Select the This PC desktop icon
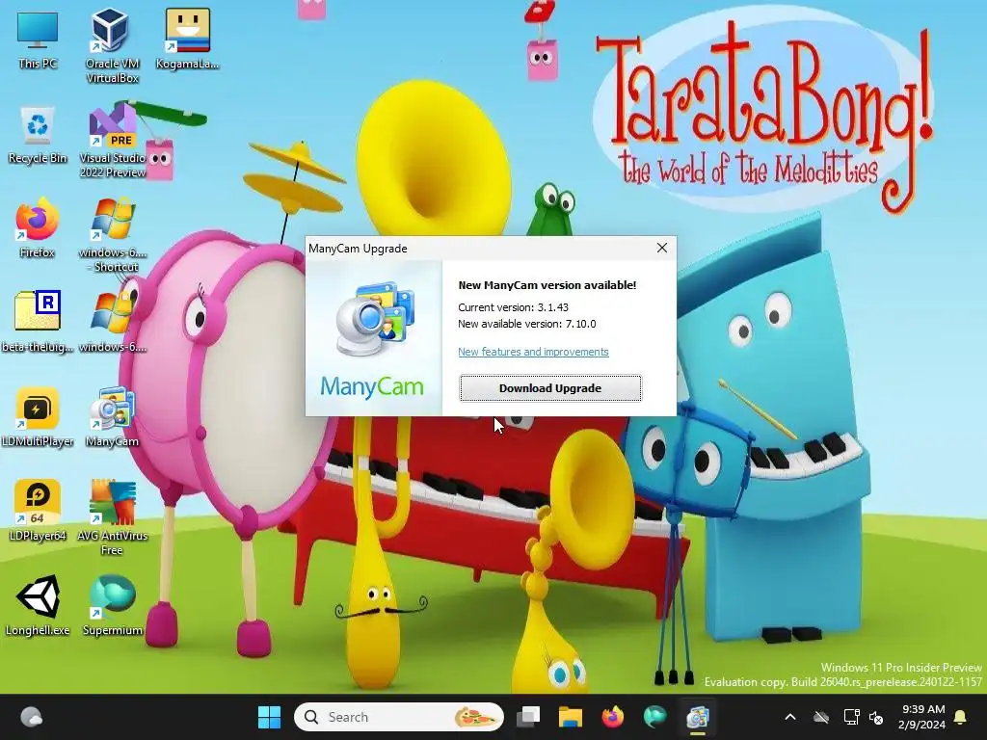This screenshot has height=740, width=987. 38,40
